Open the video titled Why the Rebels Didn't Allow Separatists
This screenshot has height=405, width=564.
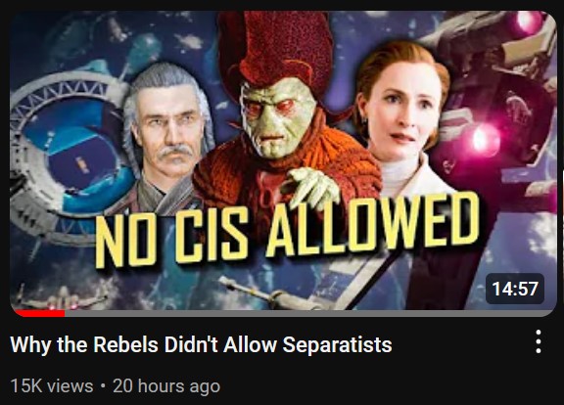pos(201,344)
